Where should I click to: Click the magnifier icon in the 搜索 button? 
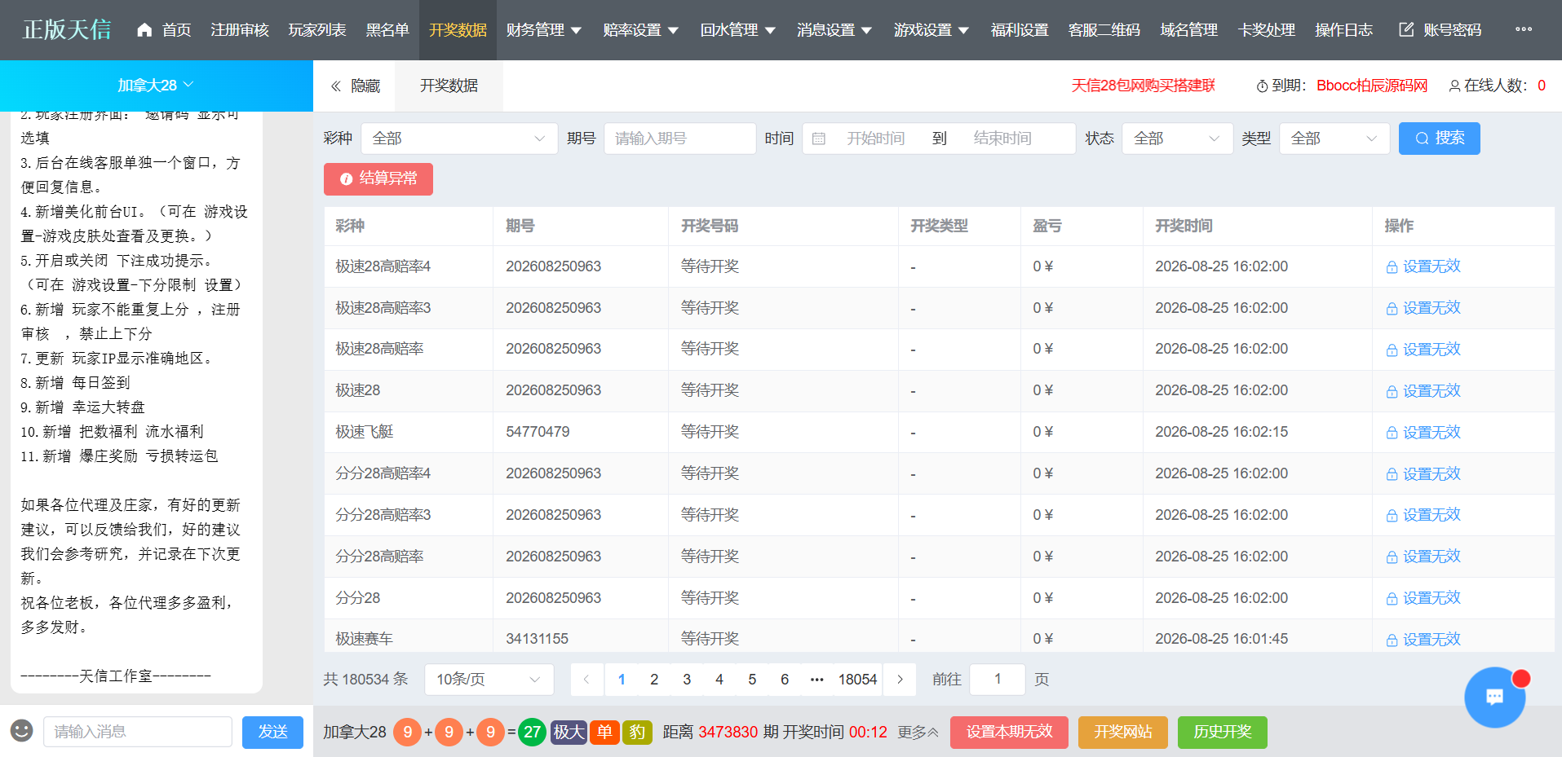click(1423, 139)
